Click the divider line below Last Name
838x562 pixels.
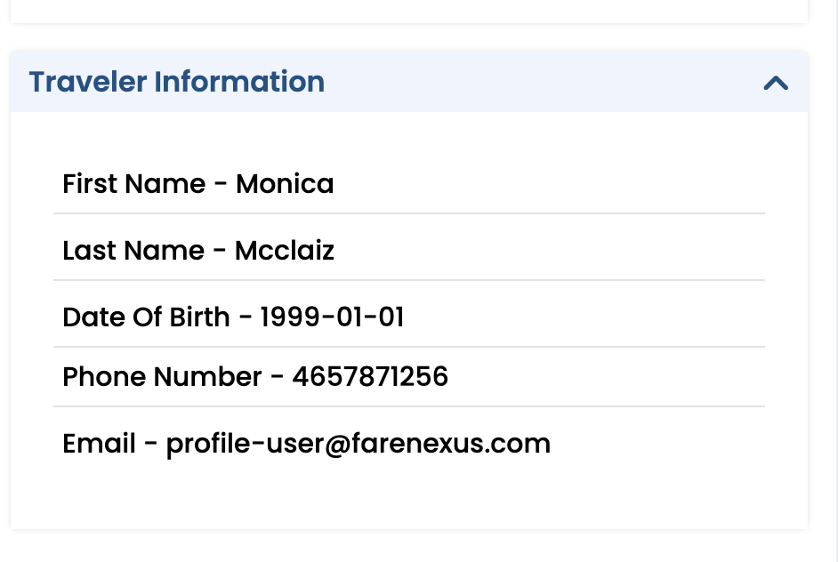coord(409,280)
